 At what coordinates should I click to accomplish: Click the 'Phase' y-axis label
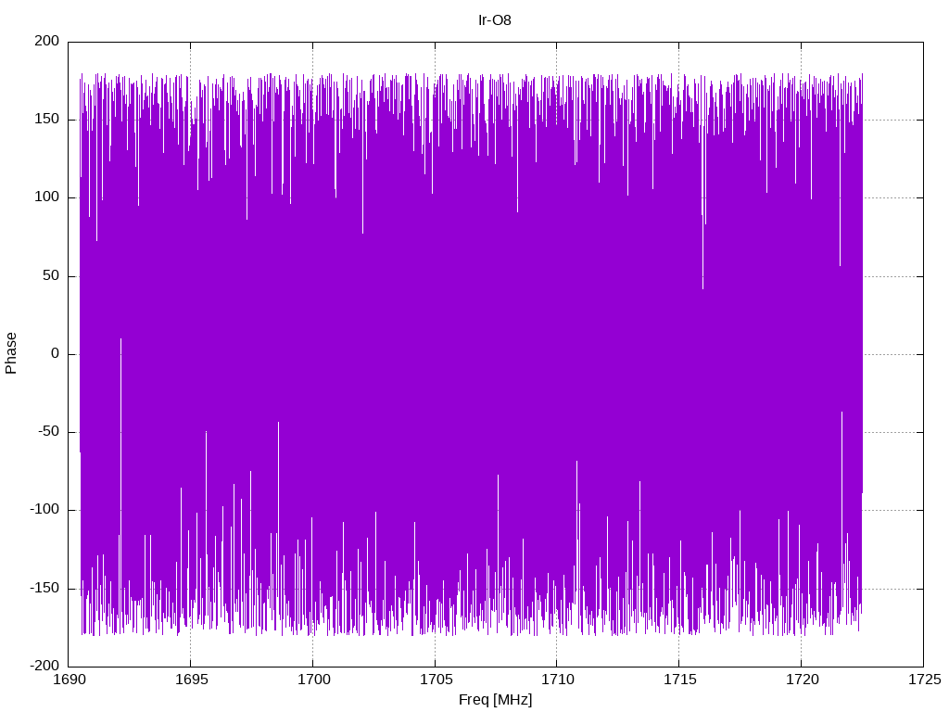pyautogui.click(x=11, y=353)
